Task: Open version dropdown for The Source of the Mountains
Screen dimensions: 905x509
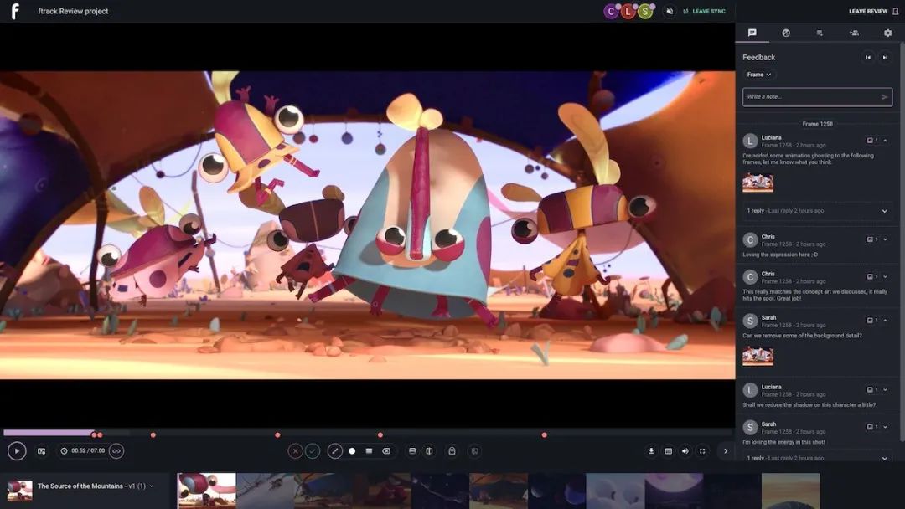Action: tap(151, 486)
